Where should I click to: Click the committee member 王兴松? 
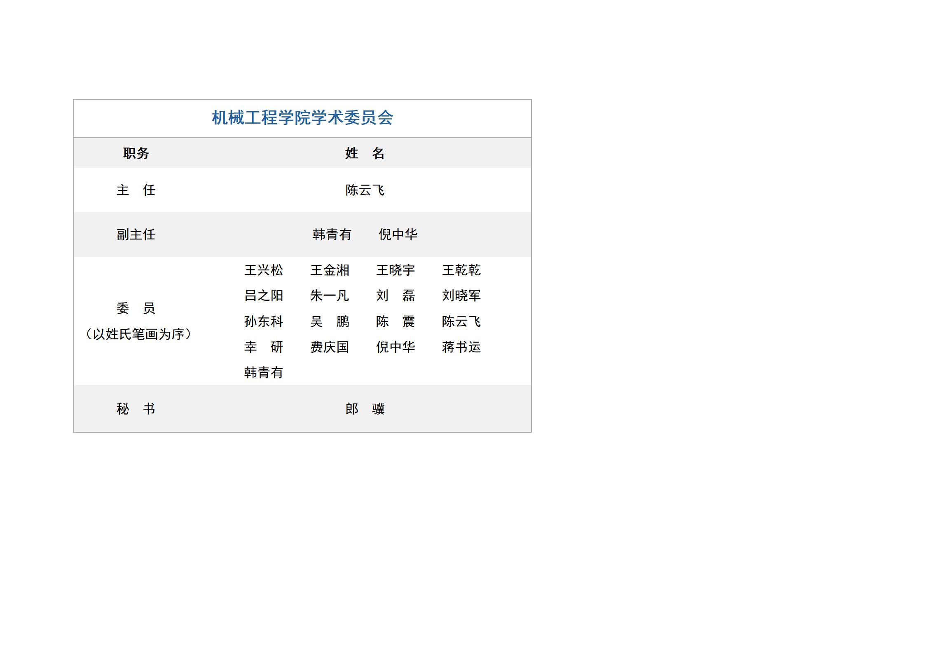click(264, 270)
